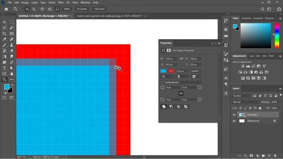Select the Horizontal Type tool

pyautogui.click(x=4, y=68)
